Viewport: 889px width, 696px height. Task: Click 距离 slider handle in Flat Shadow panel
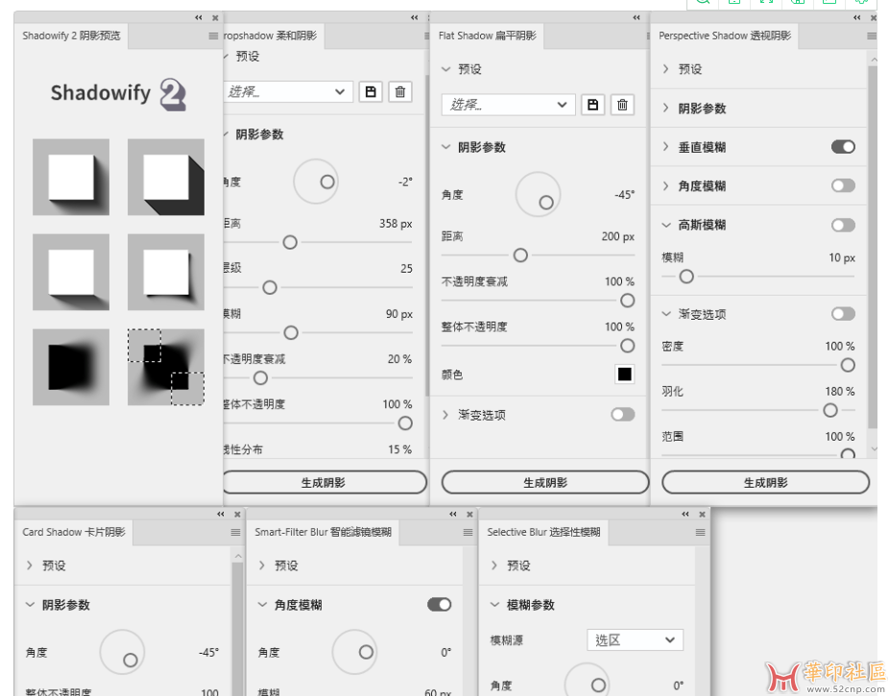coord(520,255)
